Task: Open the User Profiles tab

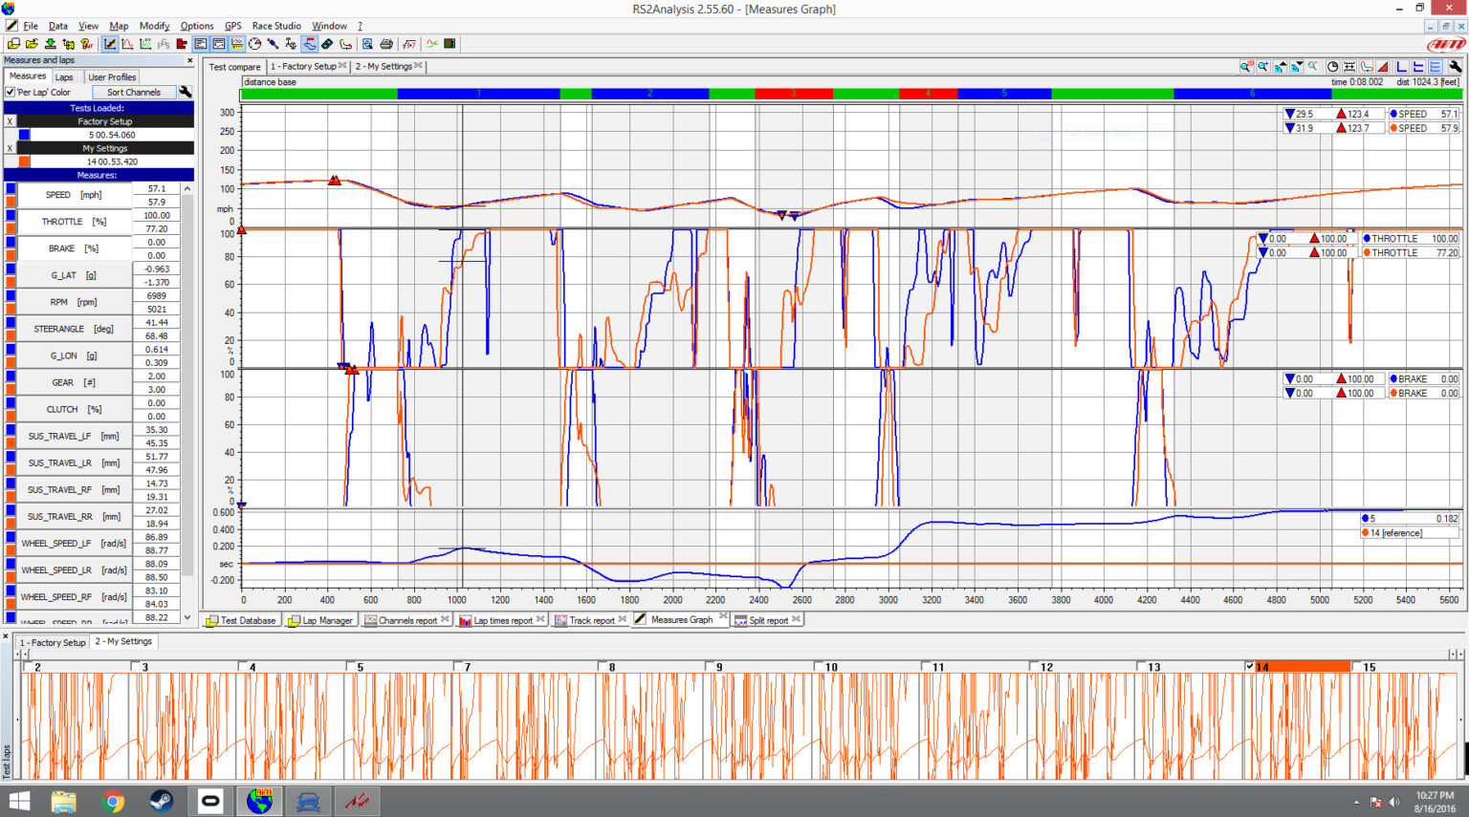Action: tap(112, 76)
